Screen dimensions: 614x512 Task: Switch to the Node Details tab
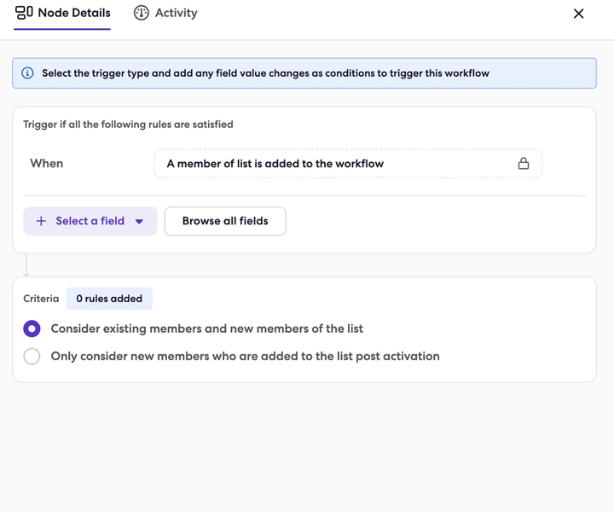coord(62,13)
